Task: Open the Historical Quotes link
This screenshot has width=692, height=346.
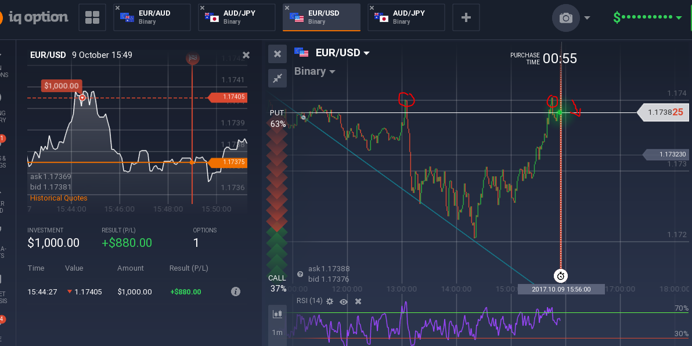Action: pyautogui.click(x=59, y=198)
